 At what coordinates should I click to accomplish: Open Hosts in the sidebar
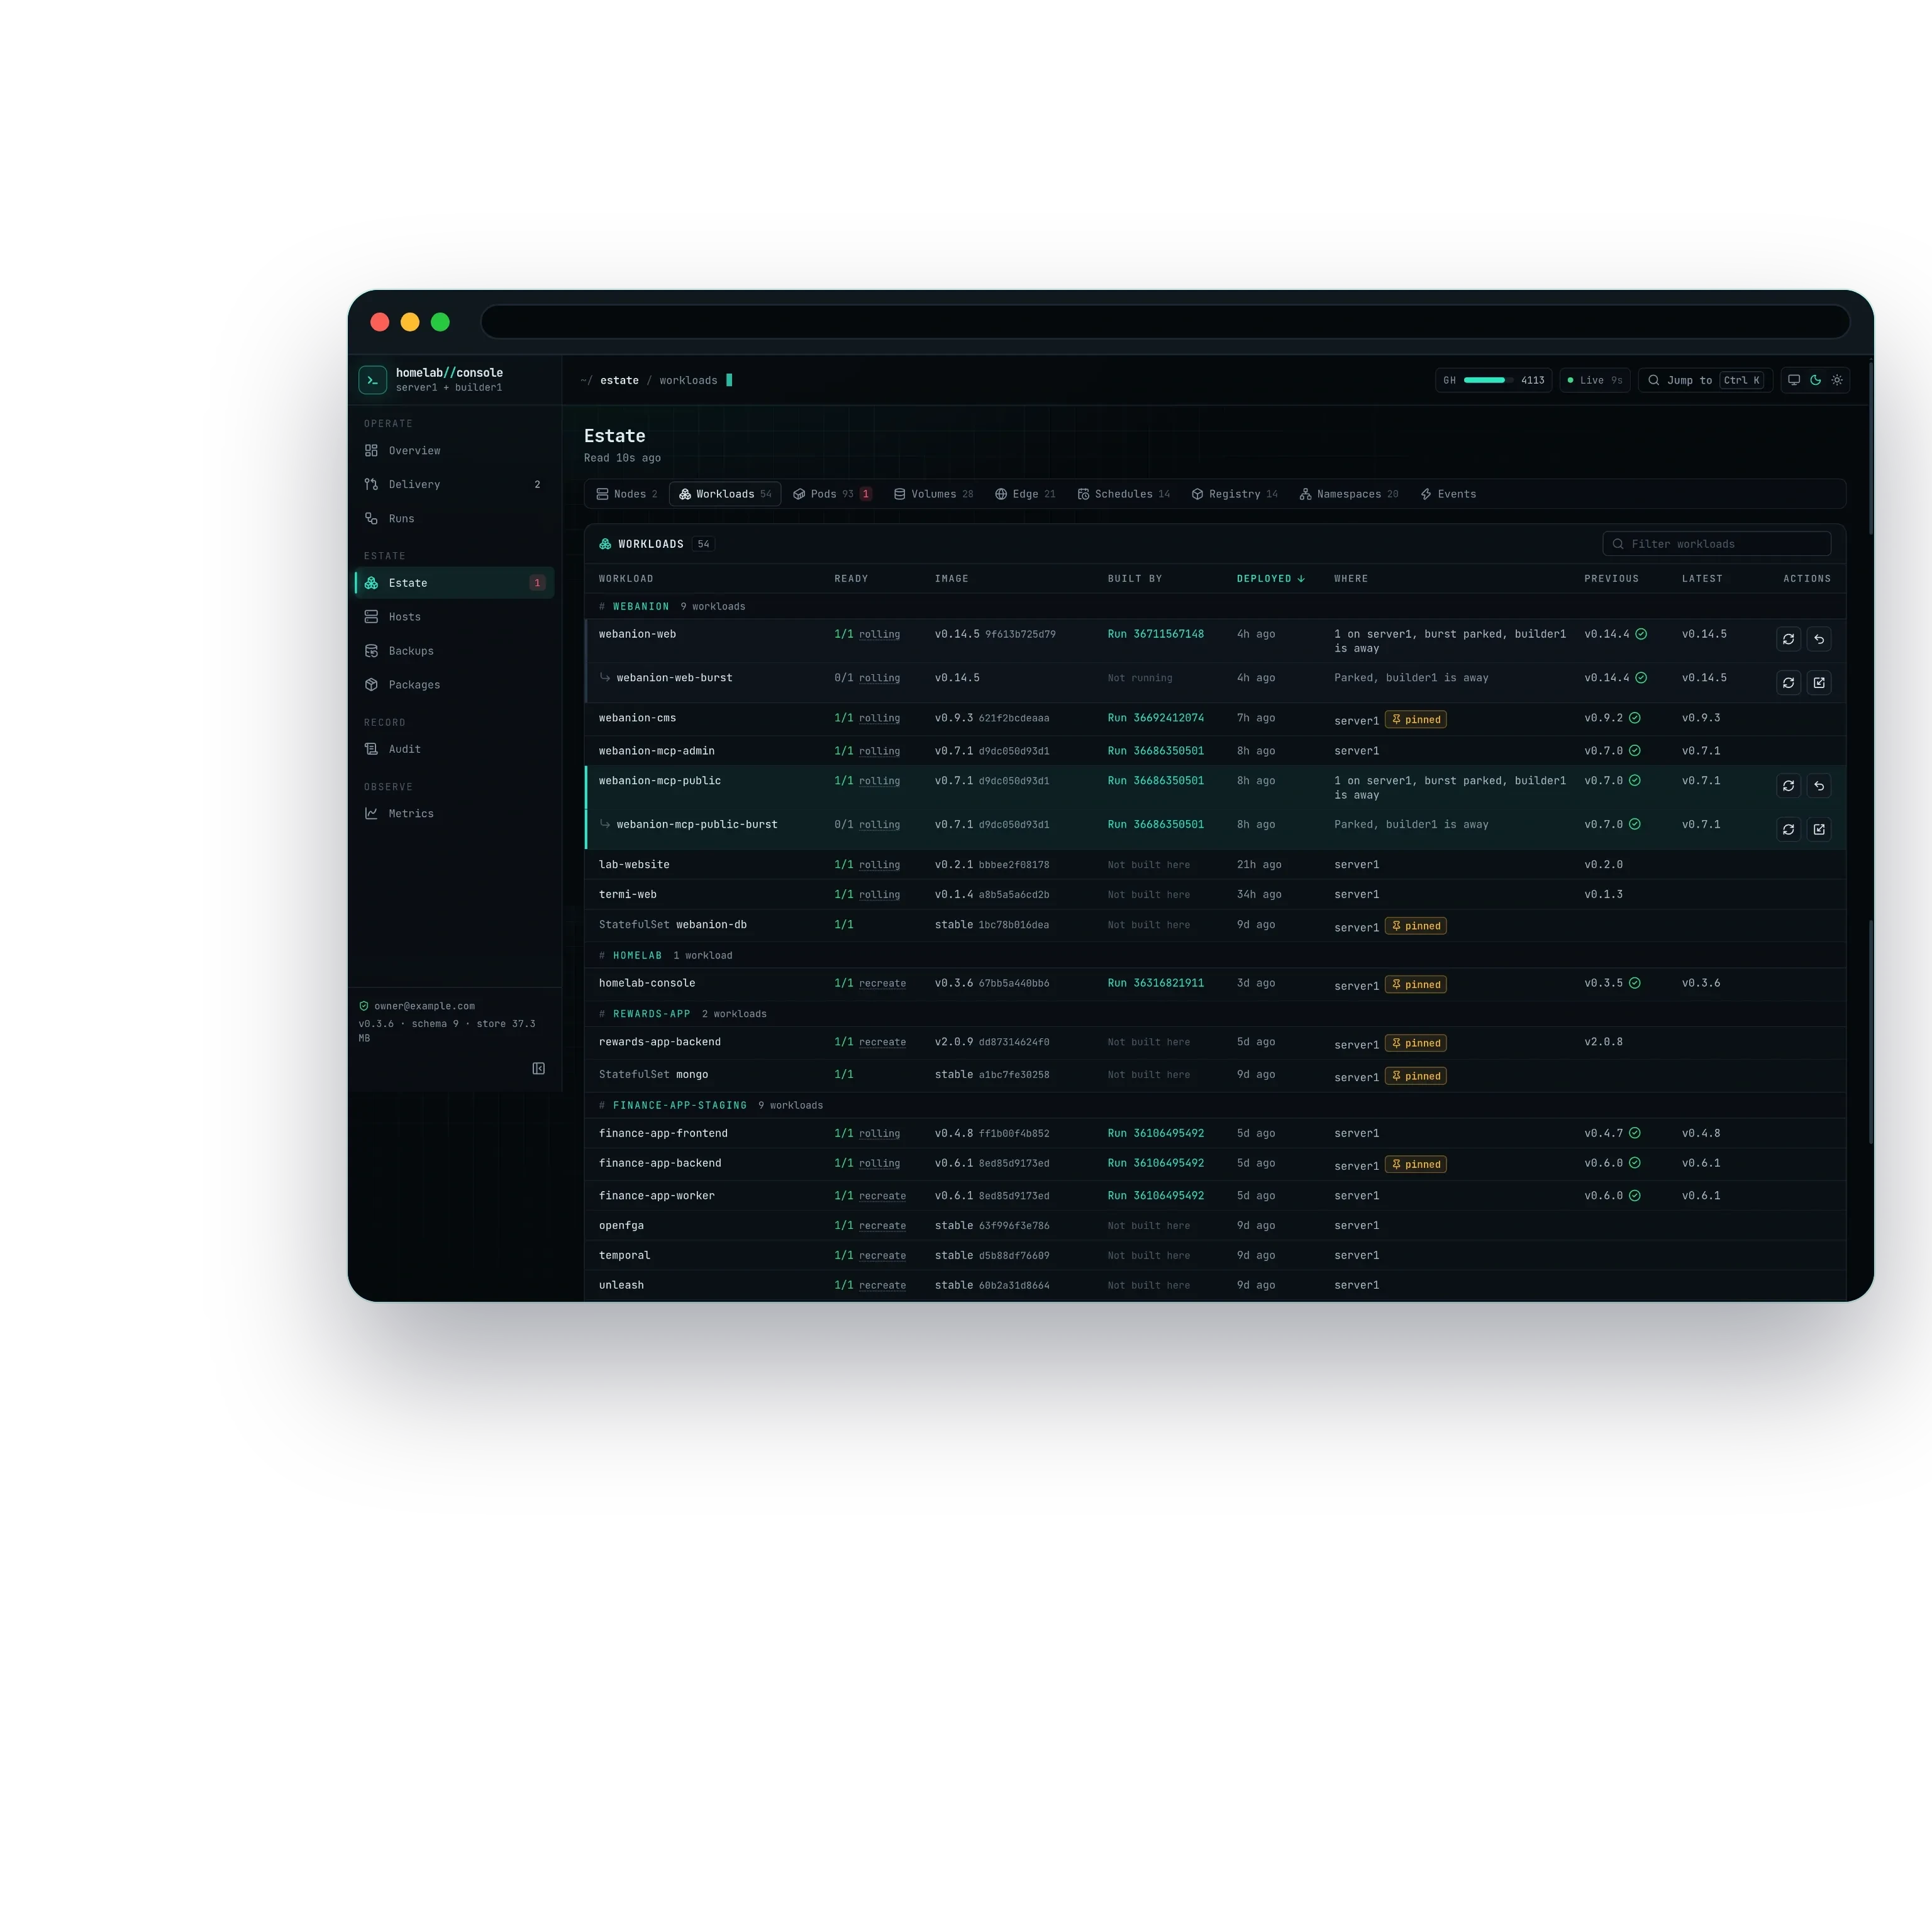click(x=454, y=617)
